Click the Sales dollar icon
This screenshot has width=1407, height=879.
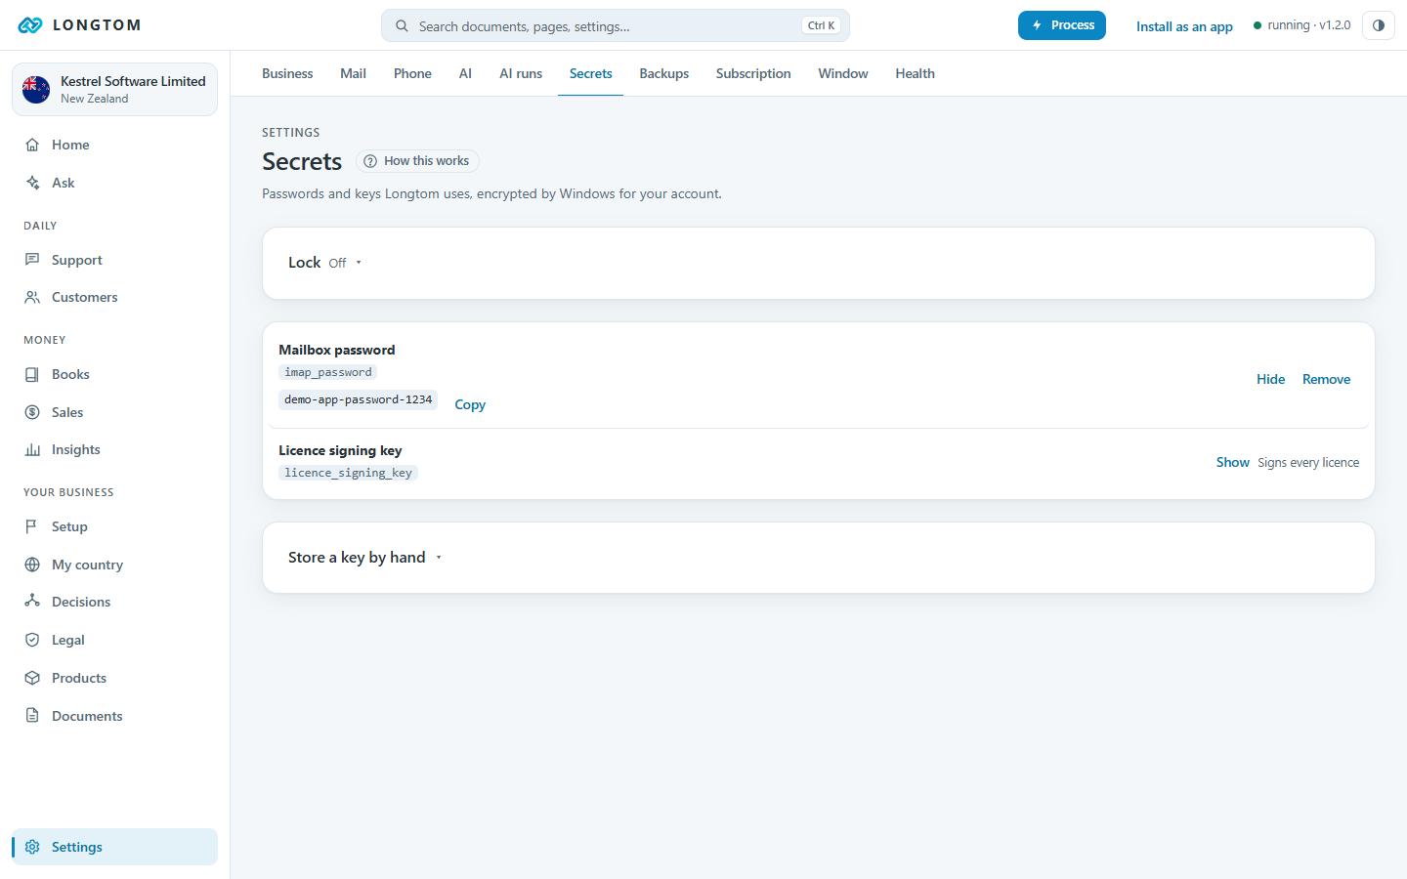click(x=32, y=412)
